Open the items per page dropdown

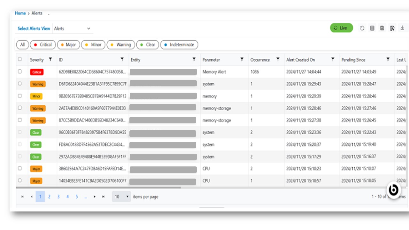121,197
